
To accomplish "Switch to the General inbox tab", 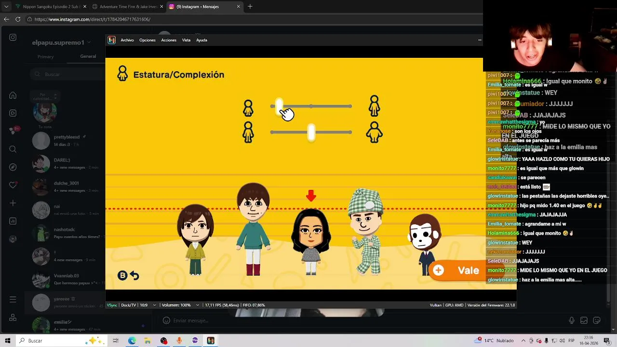I will click(88, 56).
